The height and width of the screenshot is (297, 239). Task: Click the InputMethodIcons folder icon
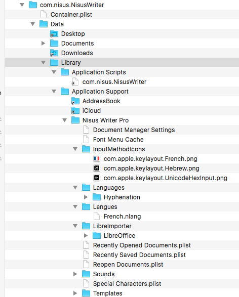(x=86, y=149)
